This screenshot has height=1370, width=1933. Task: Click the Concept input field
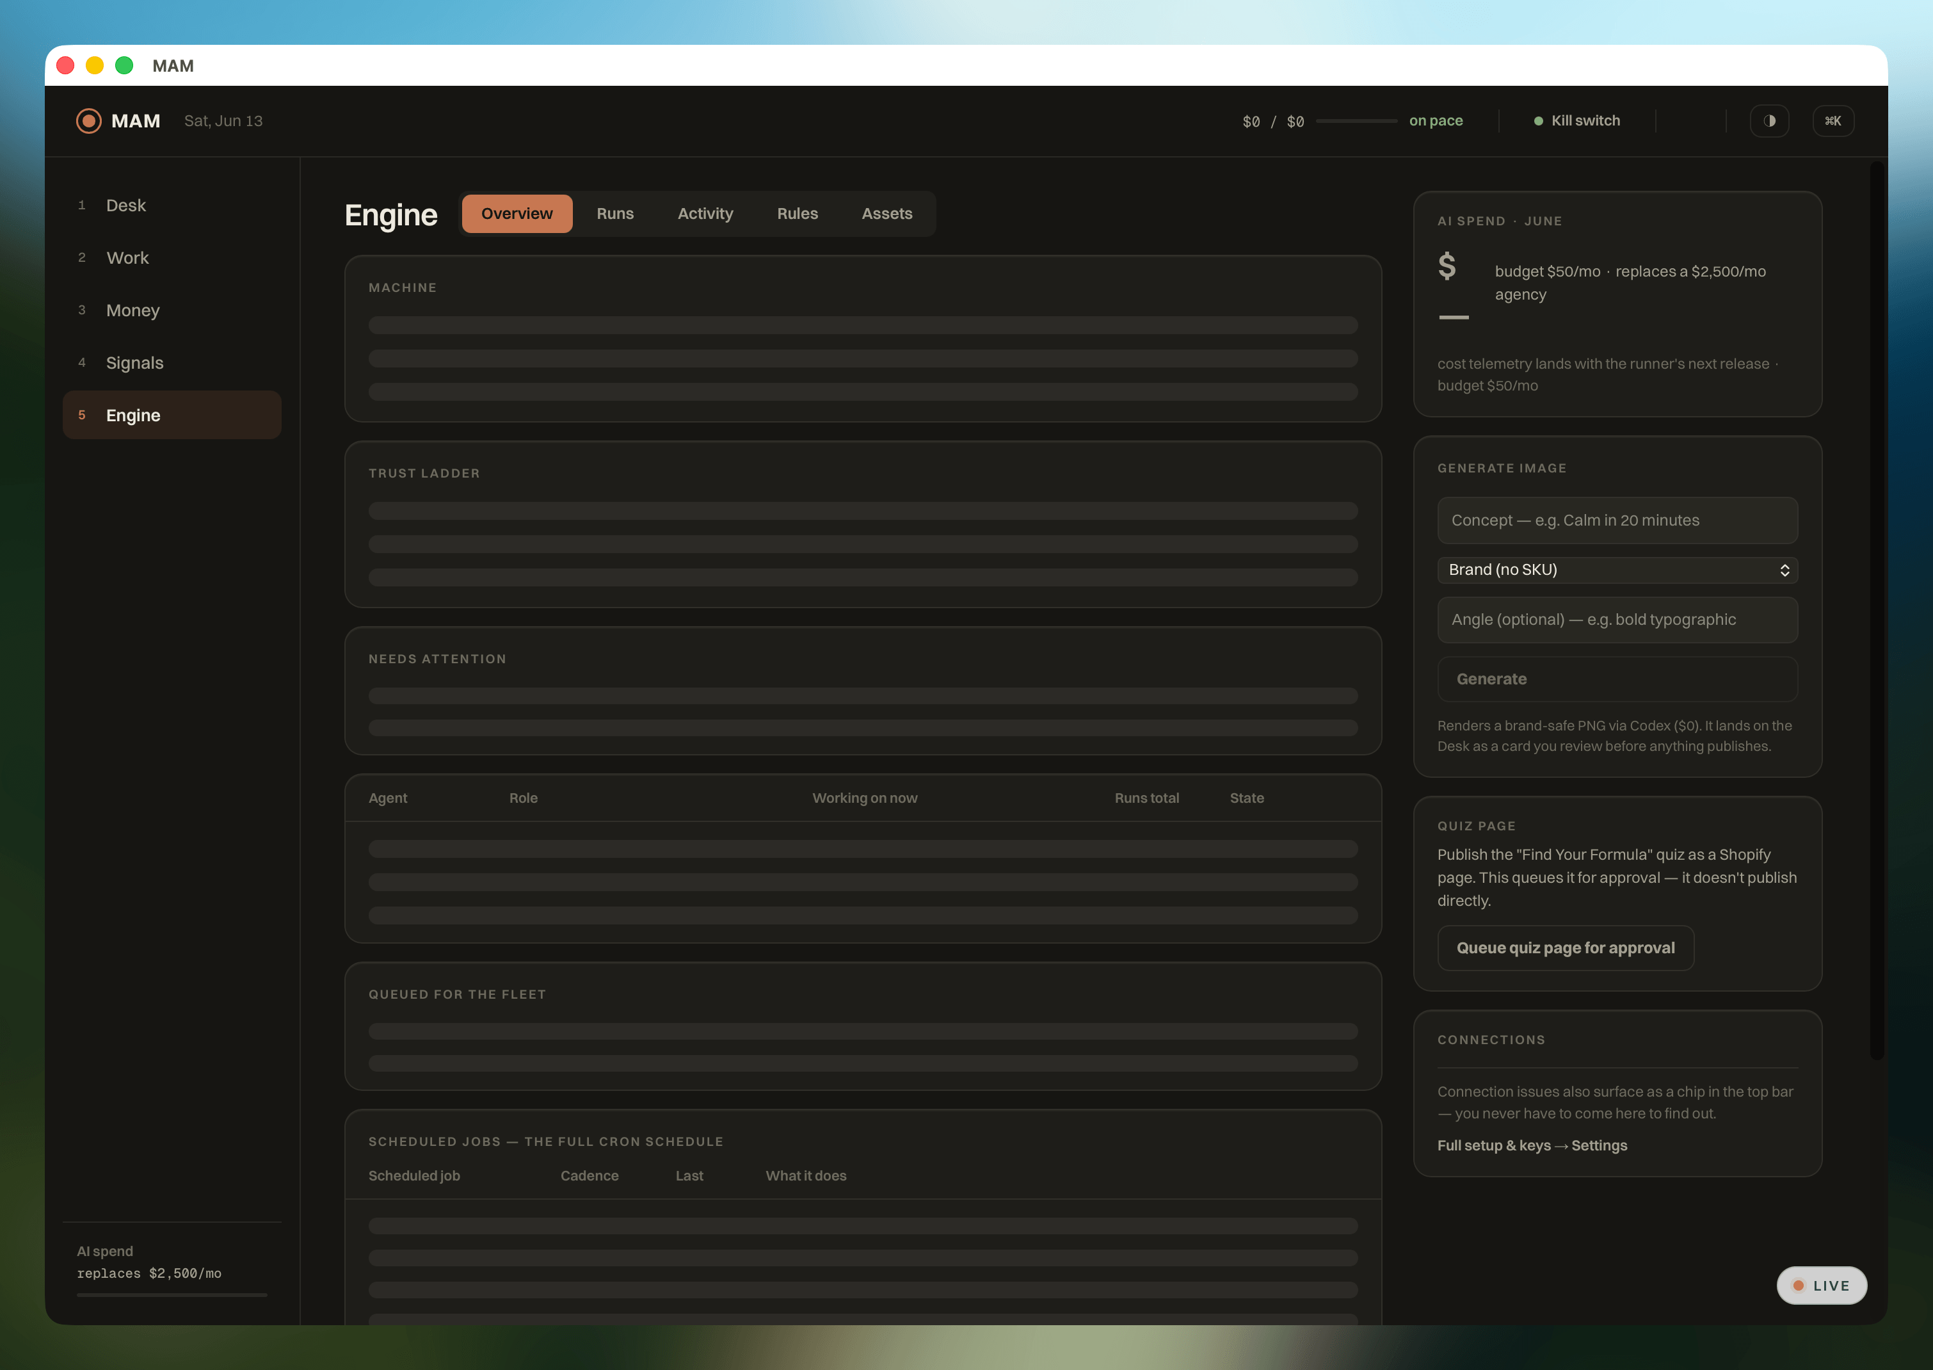(x=1617, y=520)
